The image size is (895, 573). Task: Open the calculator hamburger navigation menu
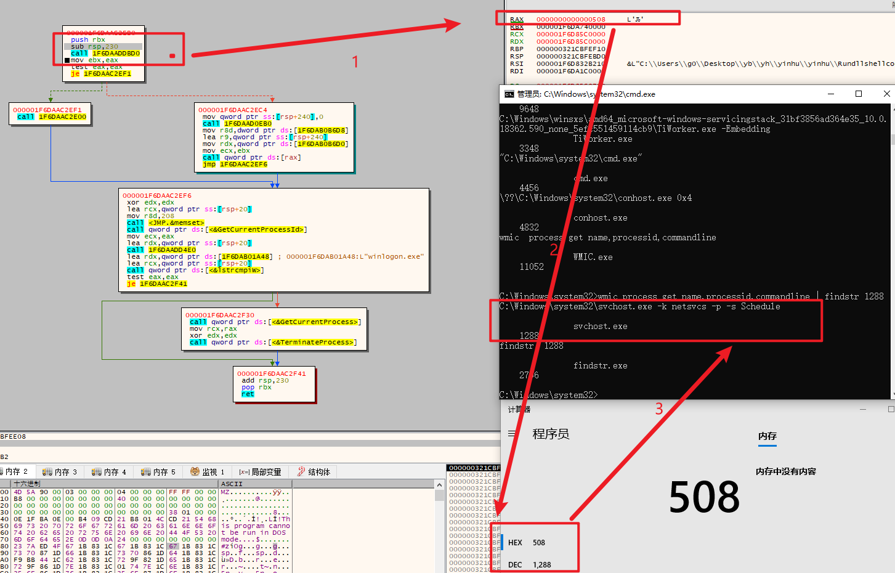pyautogui.click(x=512, y=434)
